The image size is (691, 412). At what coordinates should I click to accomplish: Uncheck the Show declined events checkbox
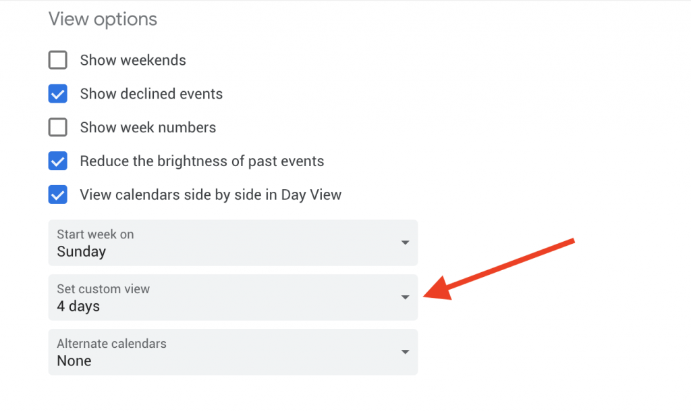tap(58, 94)
